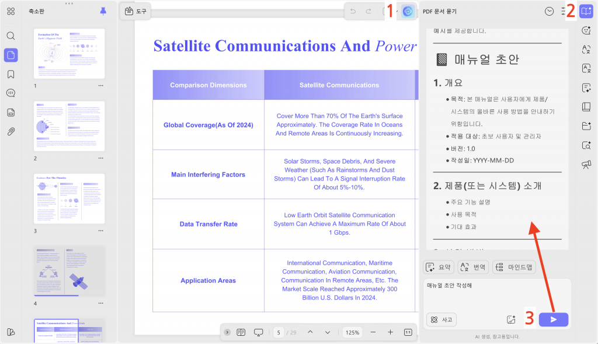Image resolution: width=598 pixels, height=344 pixels.
Task: Open the AI chat face icon in right sidebar
Action: pyautogui.click(x=586, y=30)
